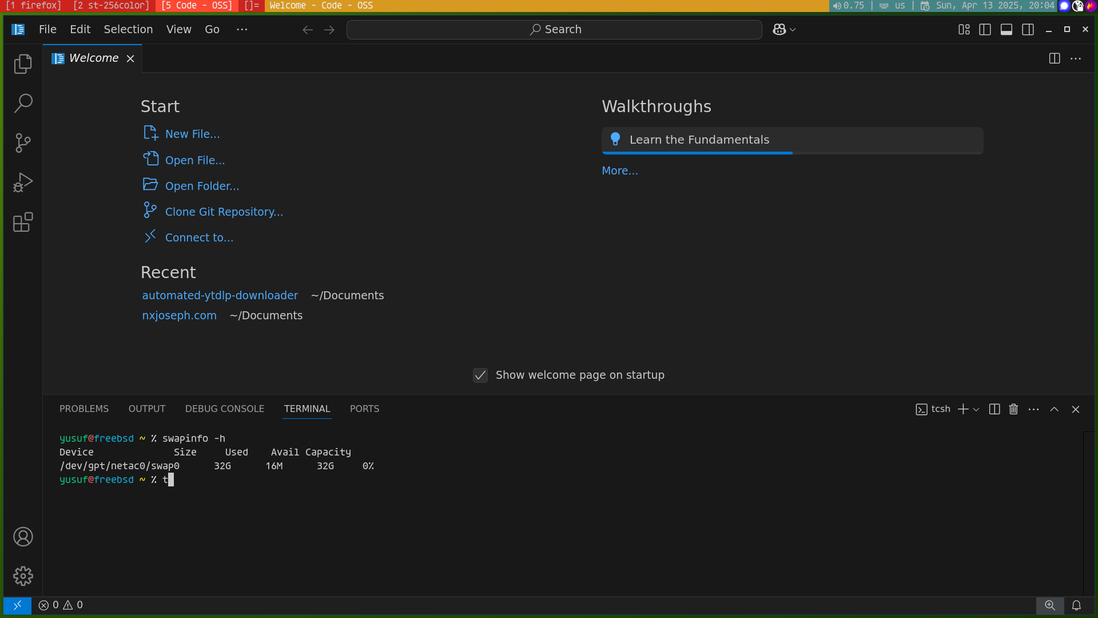Add a new terminal with plus icon
This screenshot has width=1098, height=618.
[x=963, y=409]
